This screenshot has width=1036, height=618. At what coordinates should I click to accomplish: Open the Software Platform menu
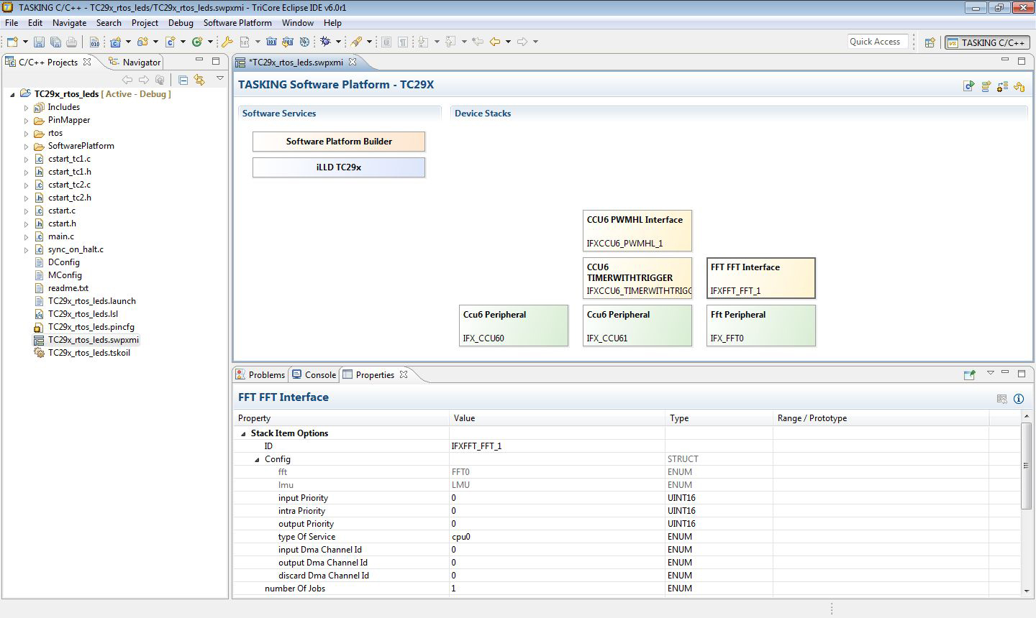click(237, 22)
